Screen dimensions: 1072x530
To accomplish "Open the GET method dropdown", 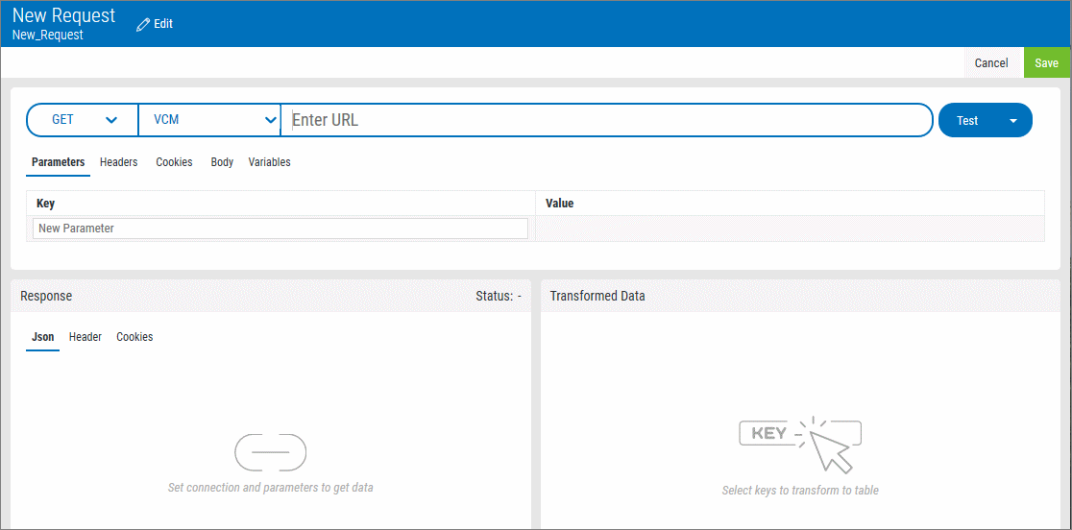I will pos(84,120).
